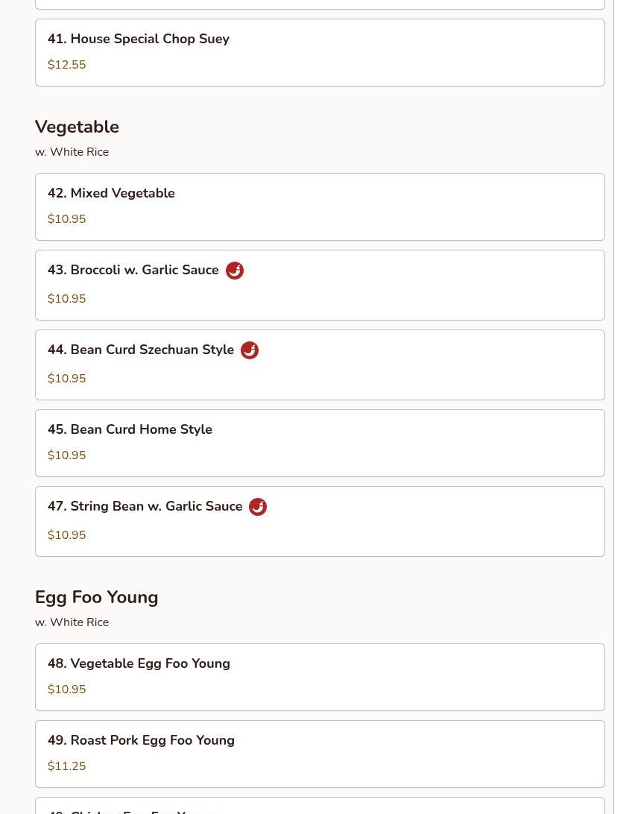
Task: Select 45. Bean Curd Home Style
Action: click(320, 443)
